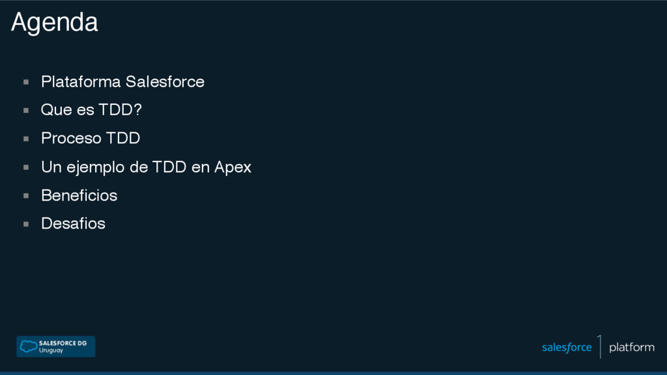
Task: Click the bullet before Proceso TDD
Action: (x=26, y=139)
